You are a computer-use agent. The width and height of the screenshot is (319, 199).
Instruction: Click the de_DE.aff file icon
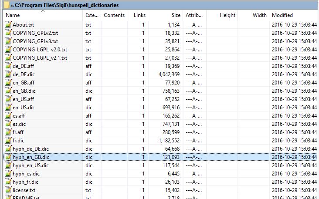click(8, 66)
